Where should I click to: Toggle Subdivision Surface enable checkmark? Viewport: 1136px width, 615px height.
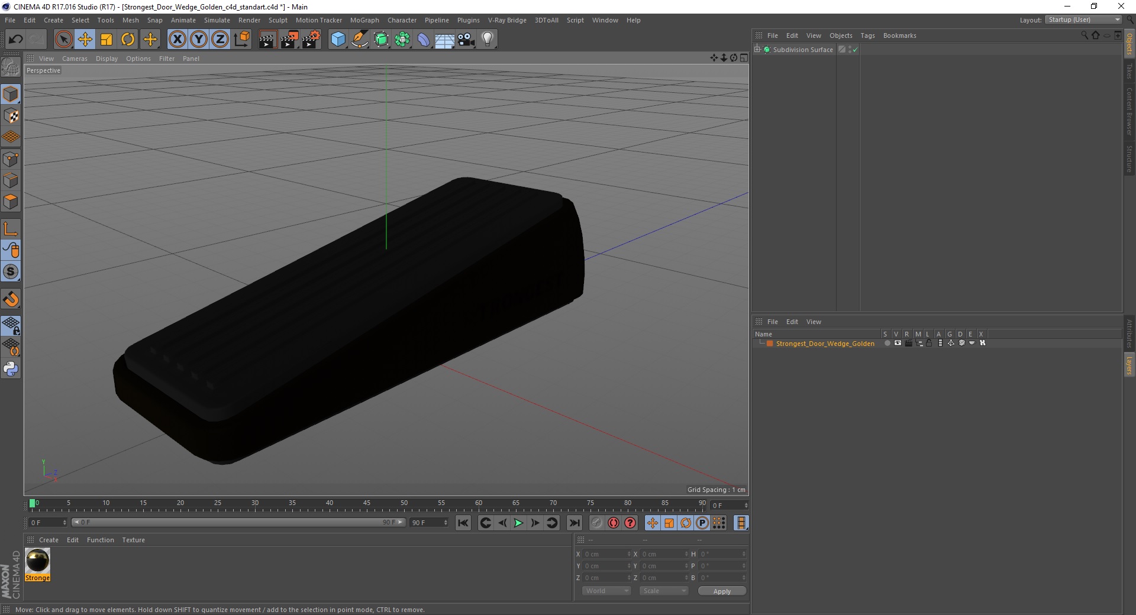(855, 50)
